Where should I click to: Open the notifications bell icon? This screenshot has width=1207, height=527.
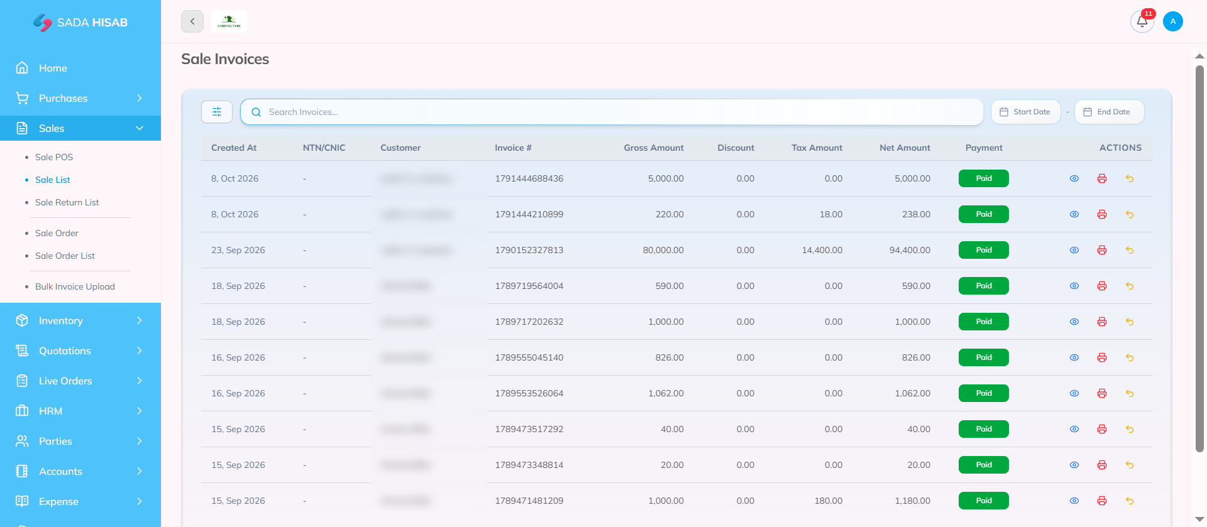pos(1142,21)
